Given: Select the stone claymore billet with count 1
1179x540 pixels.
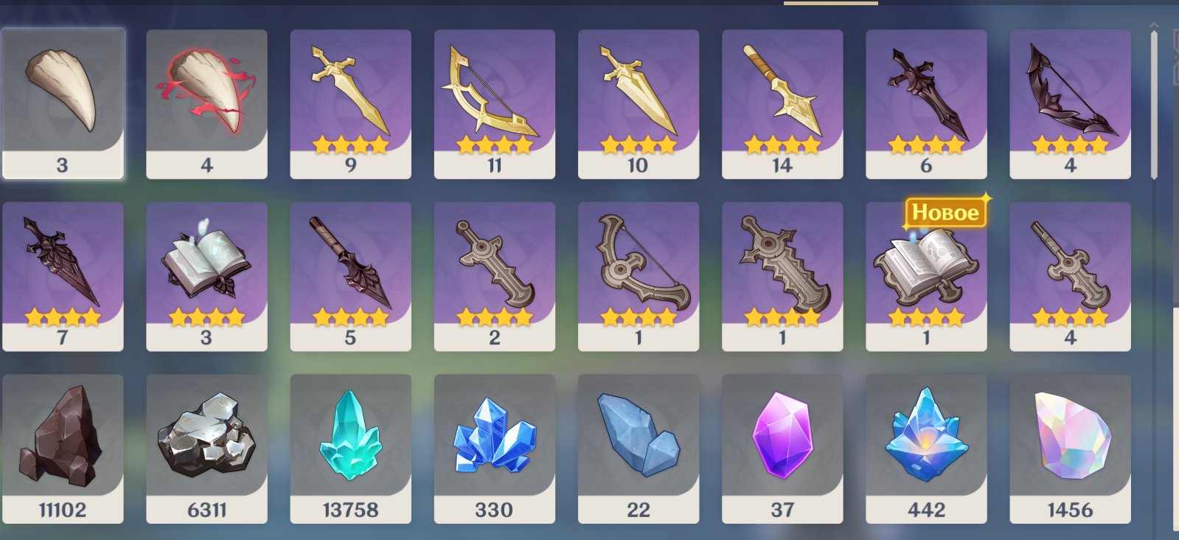Looking at the screenshot, I should coord(782,277).
